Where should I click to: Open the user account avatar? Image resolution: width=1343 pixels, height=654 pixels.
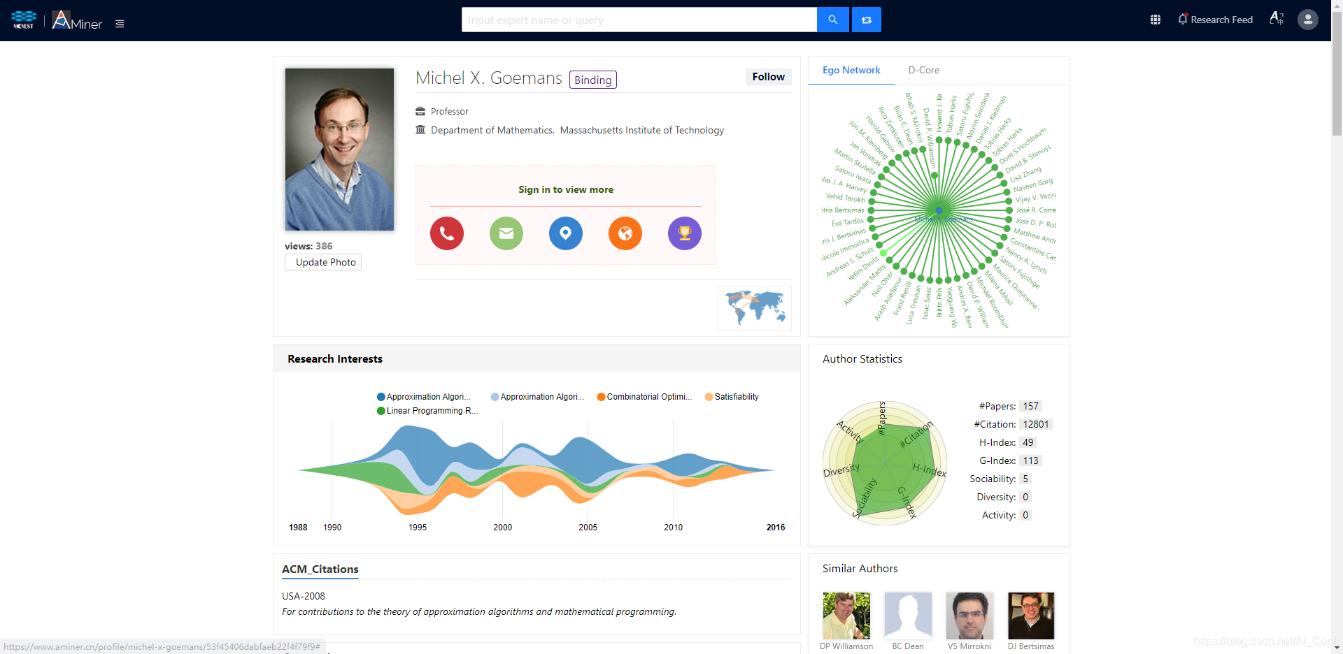click(1307, 20)
